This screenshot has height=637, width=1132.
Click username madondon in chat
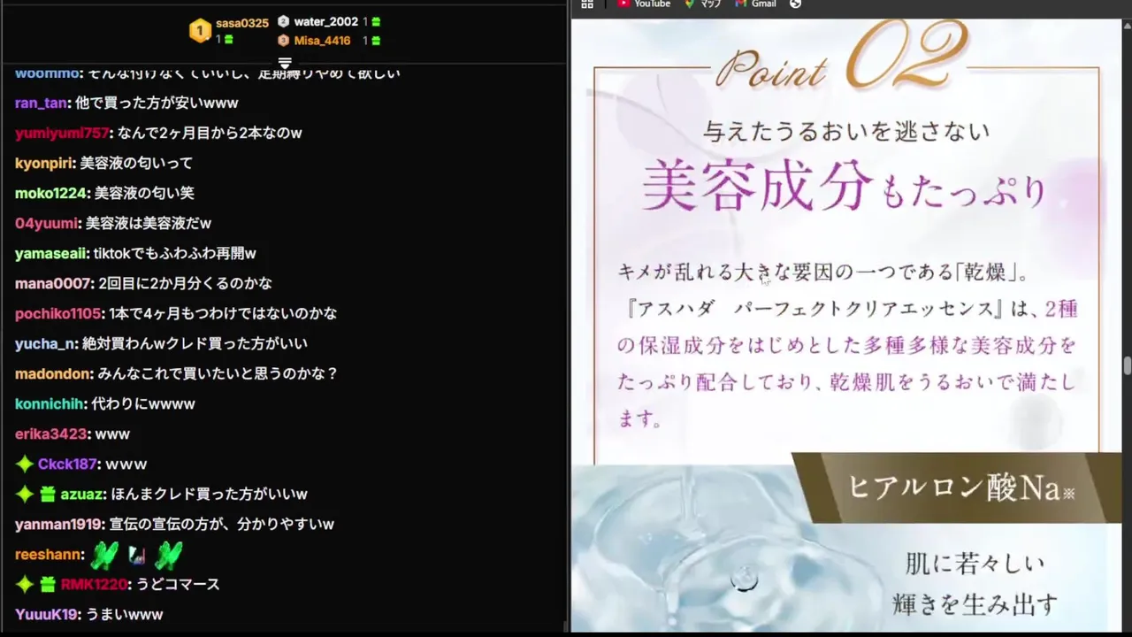[52, 373]
